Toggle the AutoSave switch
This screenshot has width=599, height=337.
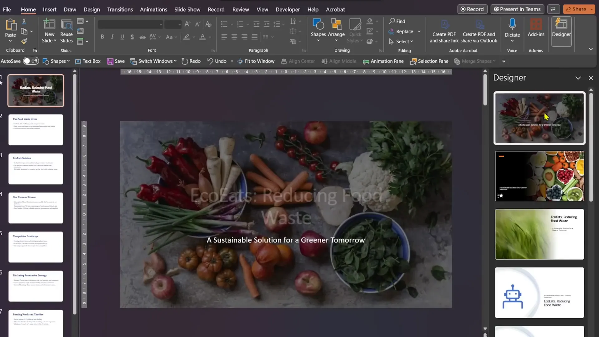[x=31, y=61]
